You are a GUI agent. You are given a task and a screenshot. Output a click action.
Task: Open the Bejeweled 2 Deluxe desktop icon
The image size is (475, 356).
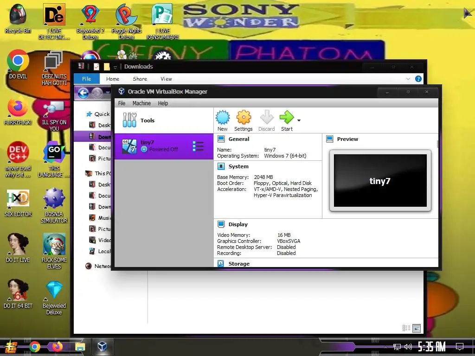90,21
